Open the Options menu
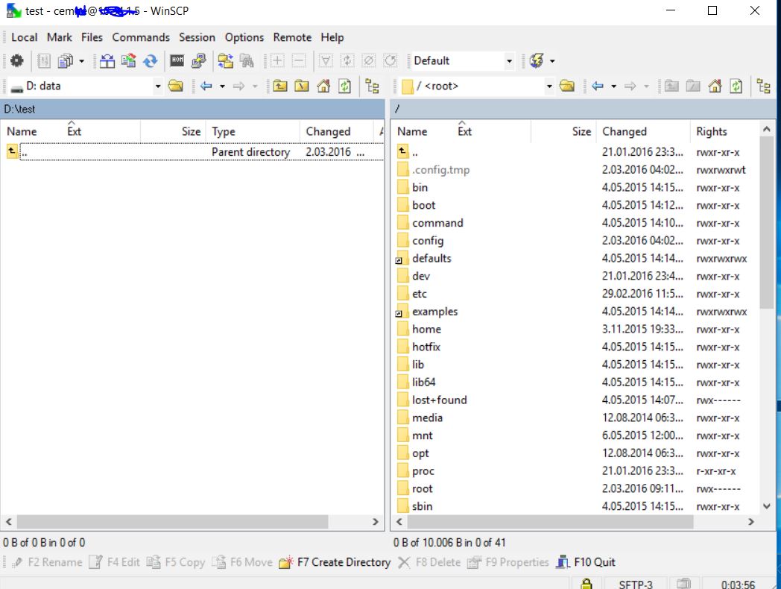The image size is (781, 589). pyautogui.click(x=244, y=37)
